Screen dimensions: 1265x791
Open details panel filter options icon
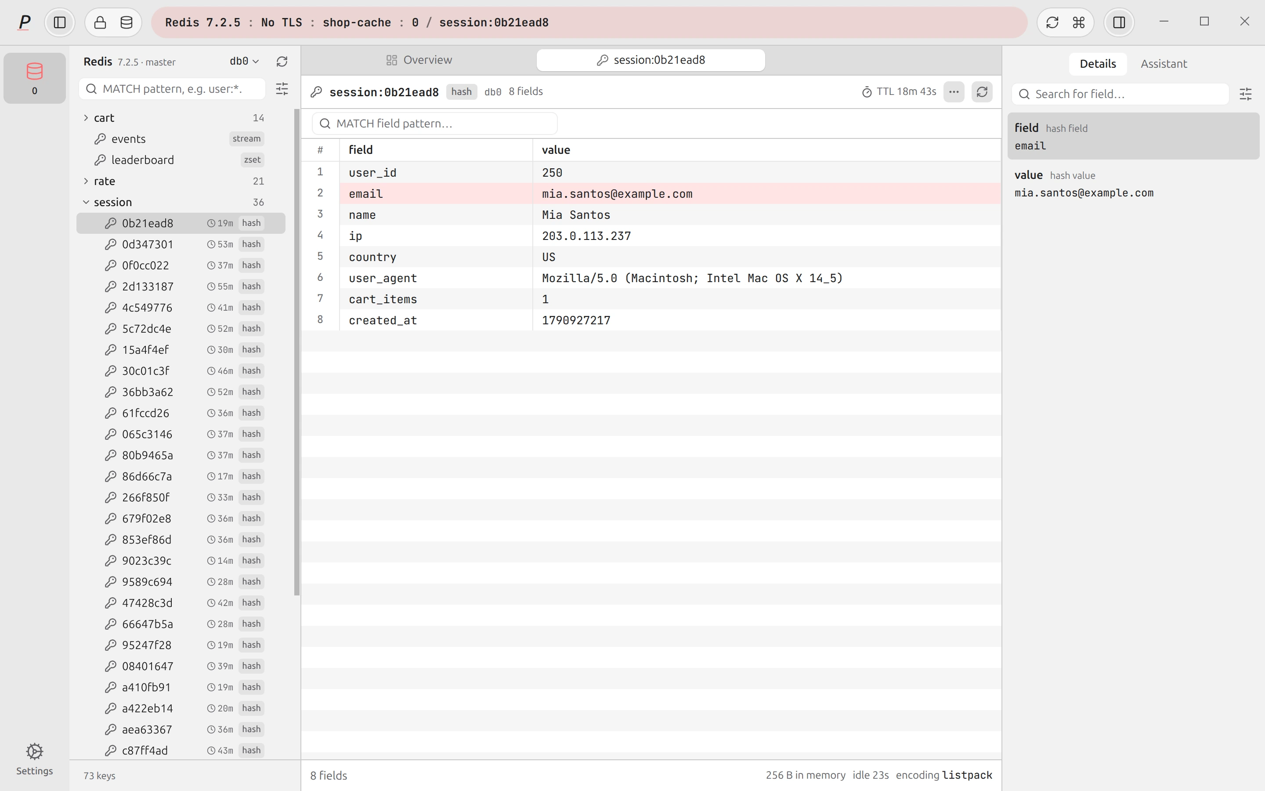click(x=1246, y=94)
